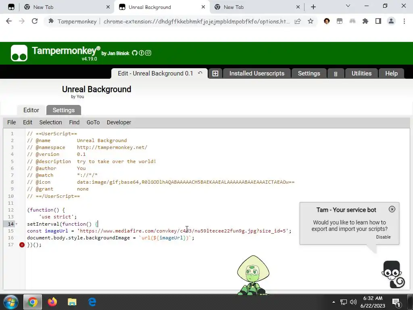Close the Unreal Background tab
This screenshot has height=310, width=413.
point(203,7)
